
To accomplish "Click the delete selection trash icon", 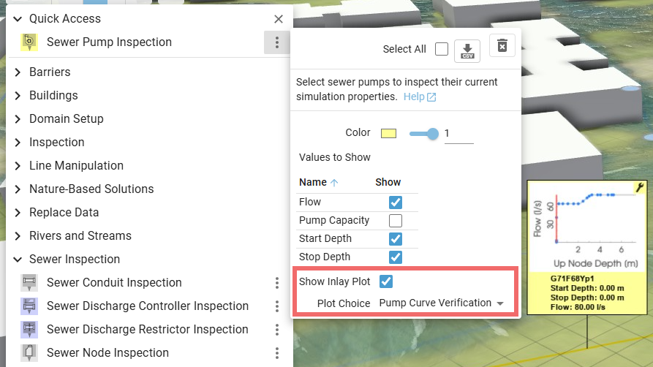I will tap(502, 46).
